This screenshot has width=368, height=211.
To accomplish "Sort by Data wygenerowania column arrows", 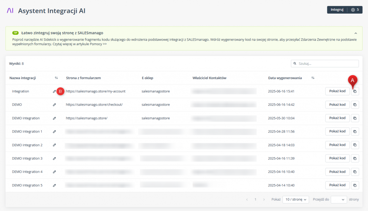I will [313, 78].
